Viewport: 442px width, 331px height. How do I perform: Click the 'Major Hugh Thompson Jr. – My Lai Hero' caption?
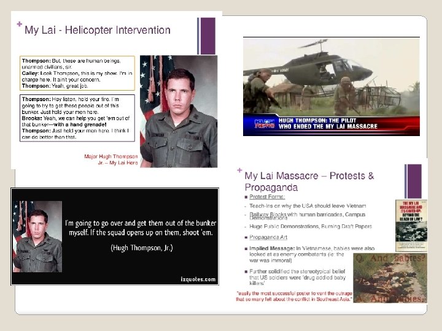pyautogui.click(x=110, y=159)
